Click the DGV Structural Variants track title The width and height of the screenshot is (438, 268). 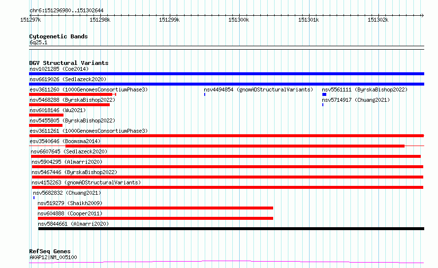coord(69,63)
